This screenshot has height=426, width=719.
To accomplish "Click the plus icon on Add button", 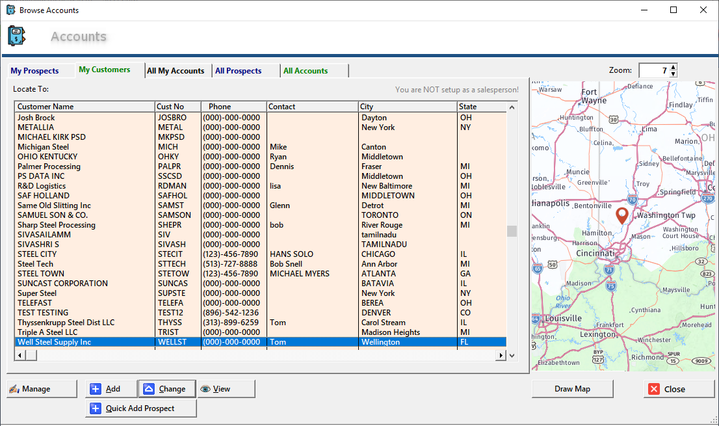I will click(96, 389).
